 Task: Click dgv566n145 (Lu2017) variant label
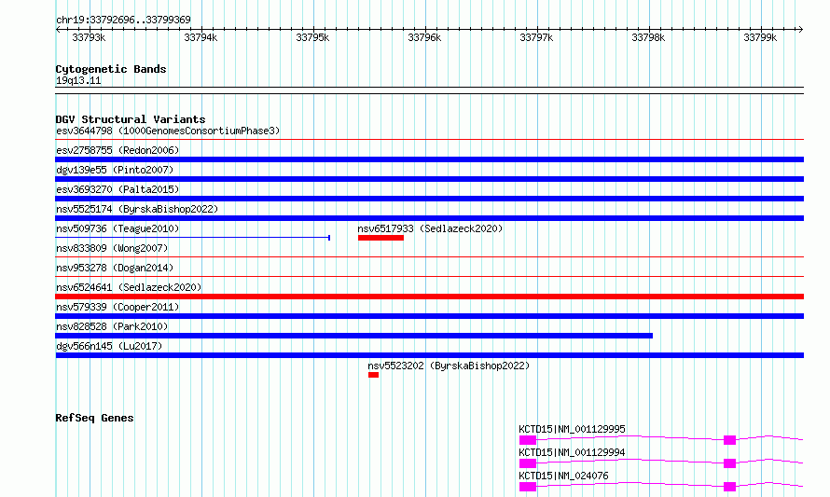(x=109, y=346)
